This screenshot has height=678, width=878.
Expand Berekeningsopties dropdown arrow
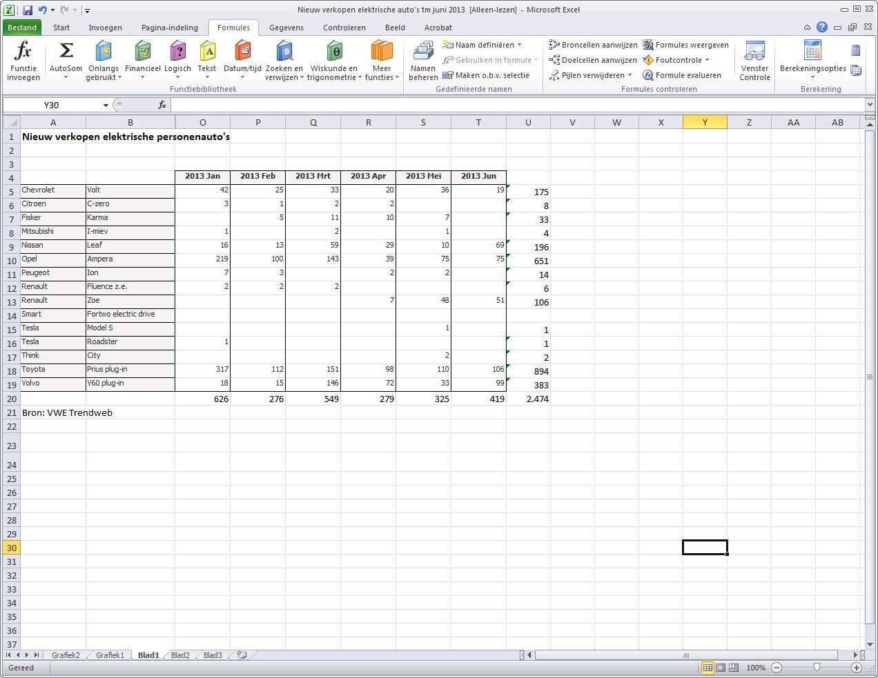(x=812, y=77)
